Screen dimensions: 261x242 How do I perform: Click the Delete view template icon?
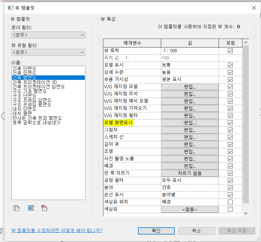(44, 208)
